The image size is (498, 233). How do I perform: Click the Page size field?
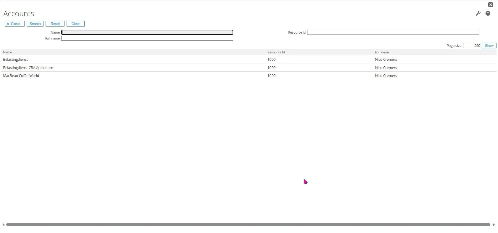pos(472,46)
